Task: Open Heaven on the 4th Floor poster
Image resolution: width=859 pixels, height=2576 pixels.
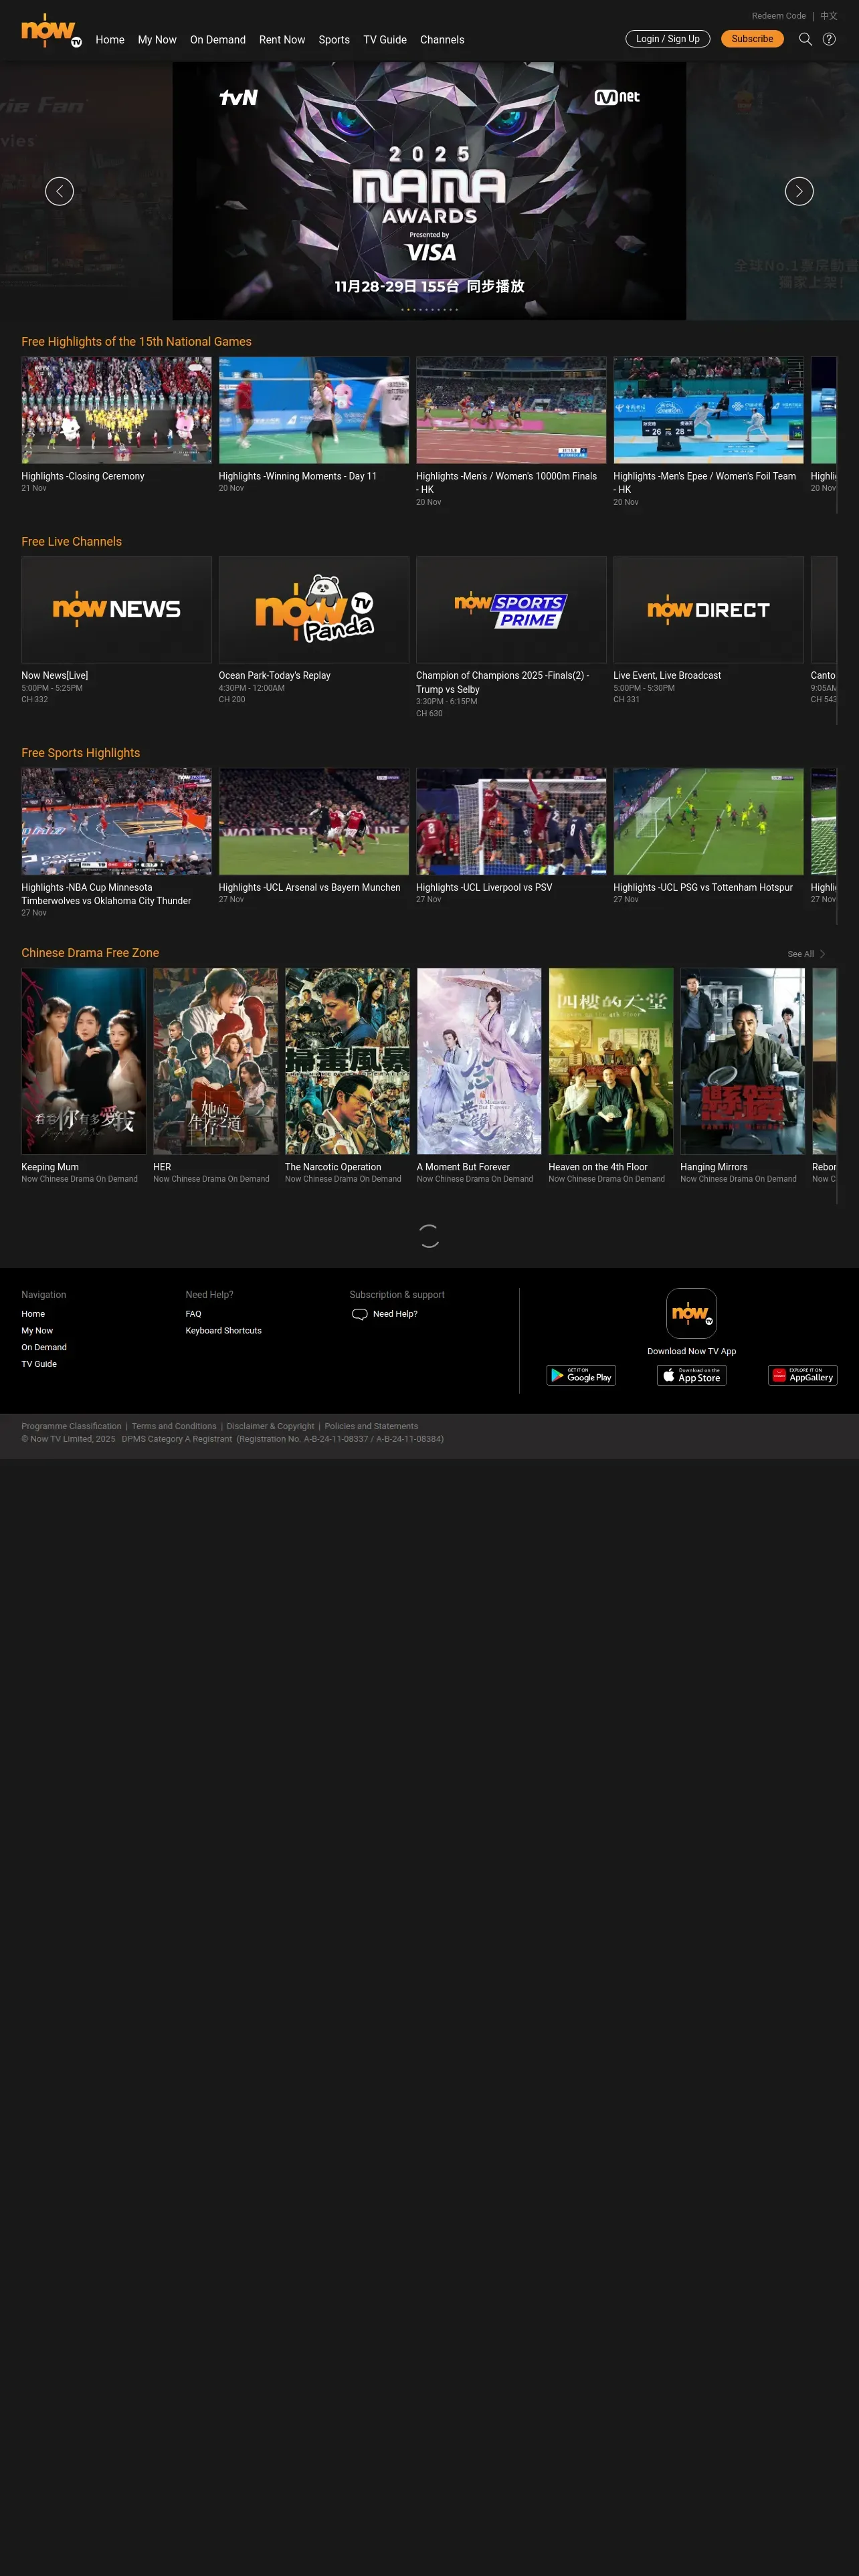Action: tap(611, 1061)
